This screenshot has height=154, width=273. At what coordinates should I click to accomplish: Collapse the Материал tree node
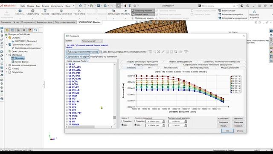pyautogui.click(x=7, y=55)
